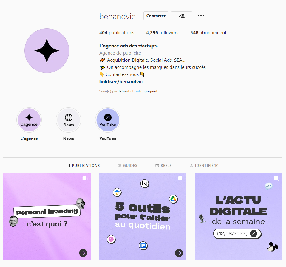
Task: View the 548 abonnements list
Action: pyautogui.click(x=209, y=32)
